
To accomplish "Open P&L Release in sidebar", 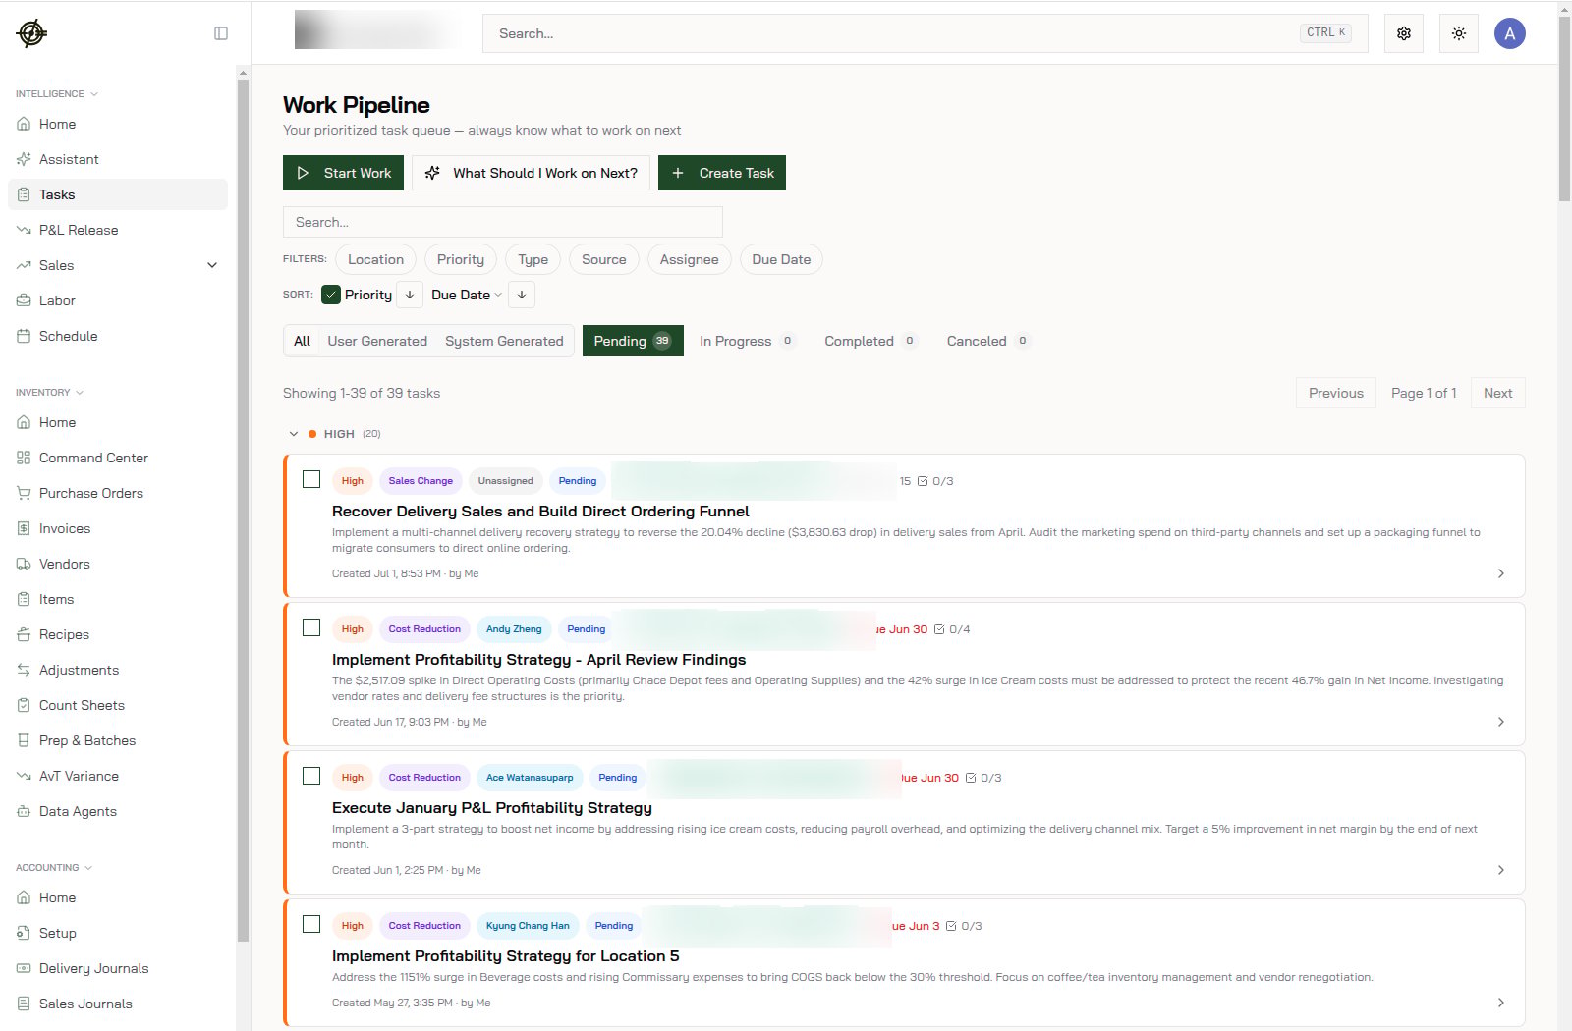I will coord(118,230).
